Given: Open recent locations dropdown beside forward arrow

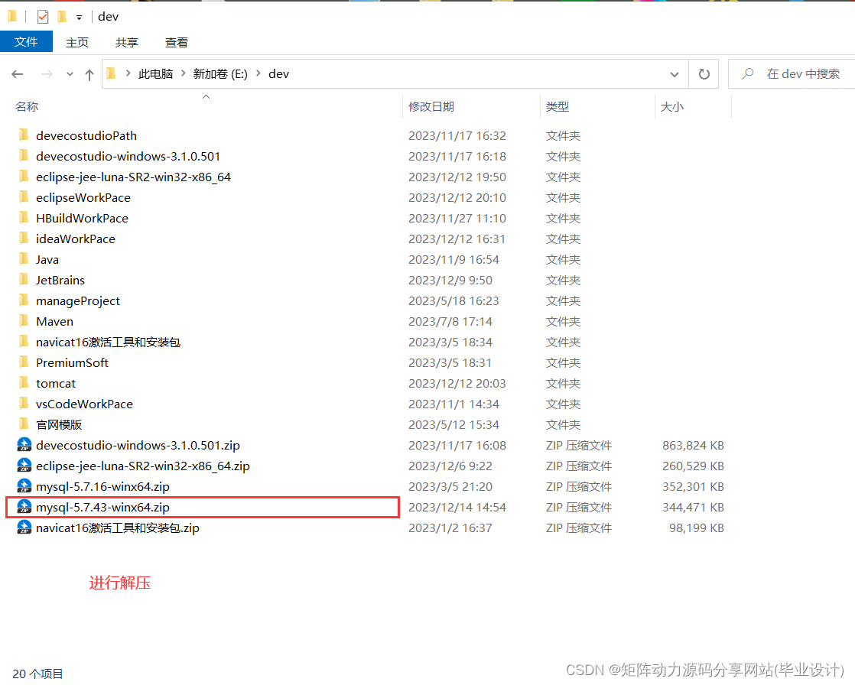Looking at the screenshot, I should click(70, 73).
